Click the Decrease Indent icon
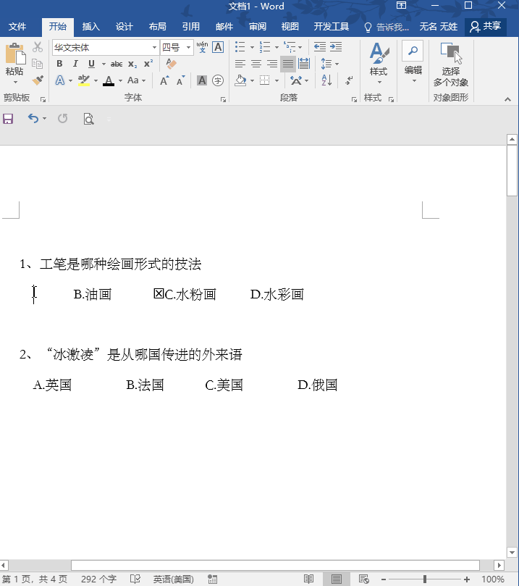The width and height of the screenshot is (519, 586). 320,46
